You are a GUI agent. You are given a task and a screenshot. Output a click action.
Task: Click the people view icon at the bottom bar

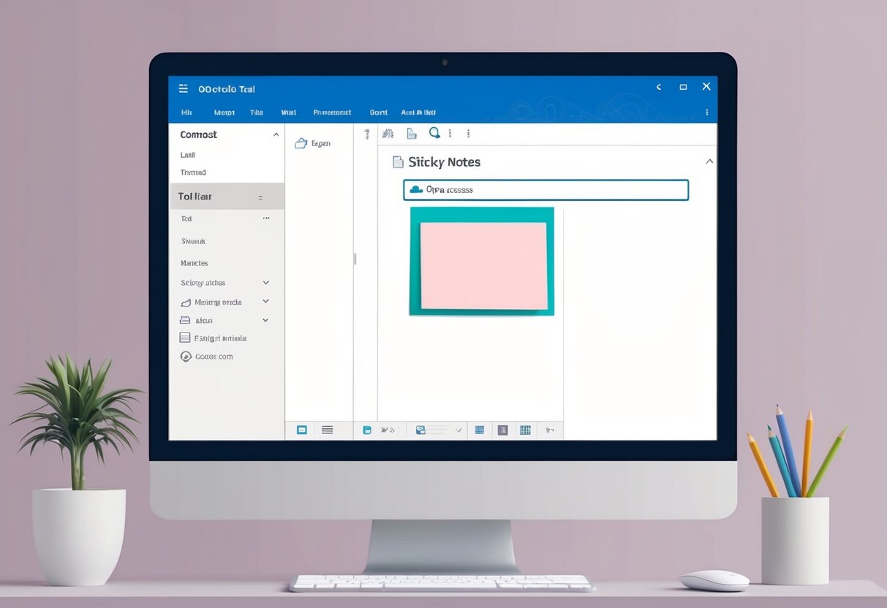pyautogui.click(x=502, y=430)
